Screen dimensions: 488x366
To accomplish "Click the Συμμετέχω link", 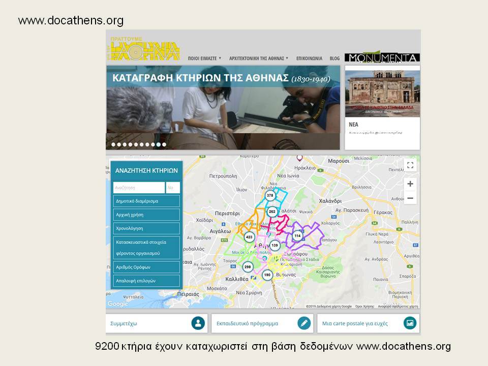I will point(124,323).
